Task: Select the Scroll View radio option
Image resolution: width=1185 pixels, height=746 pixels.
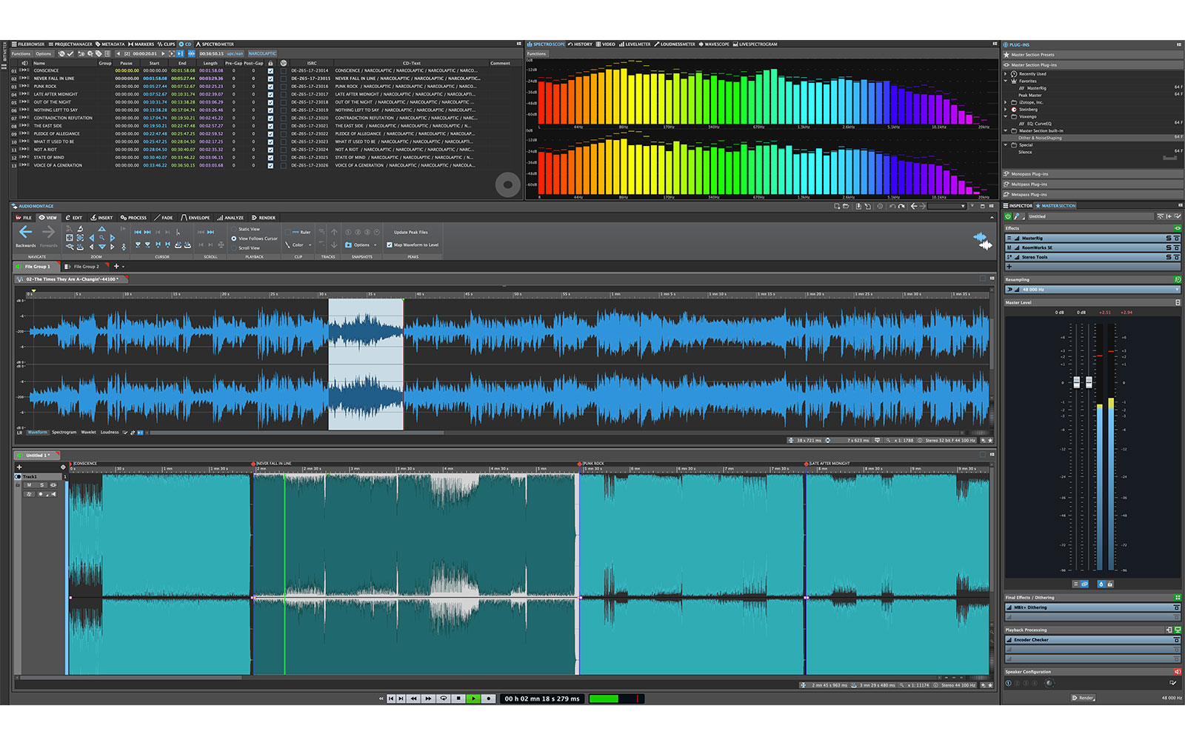Action: 233,248
